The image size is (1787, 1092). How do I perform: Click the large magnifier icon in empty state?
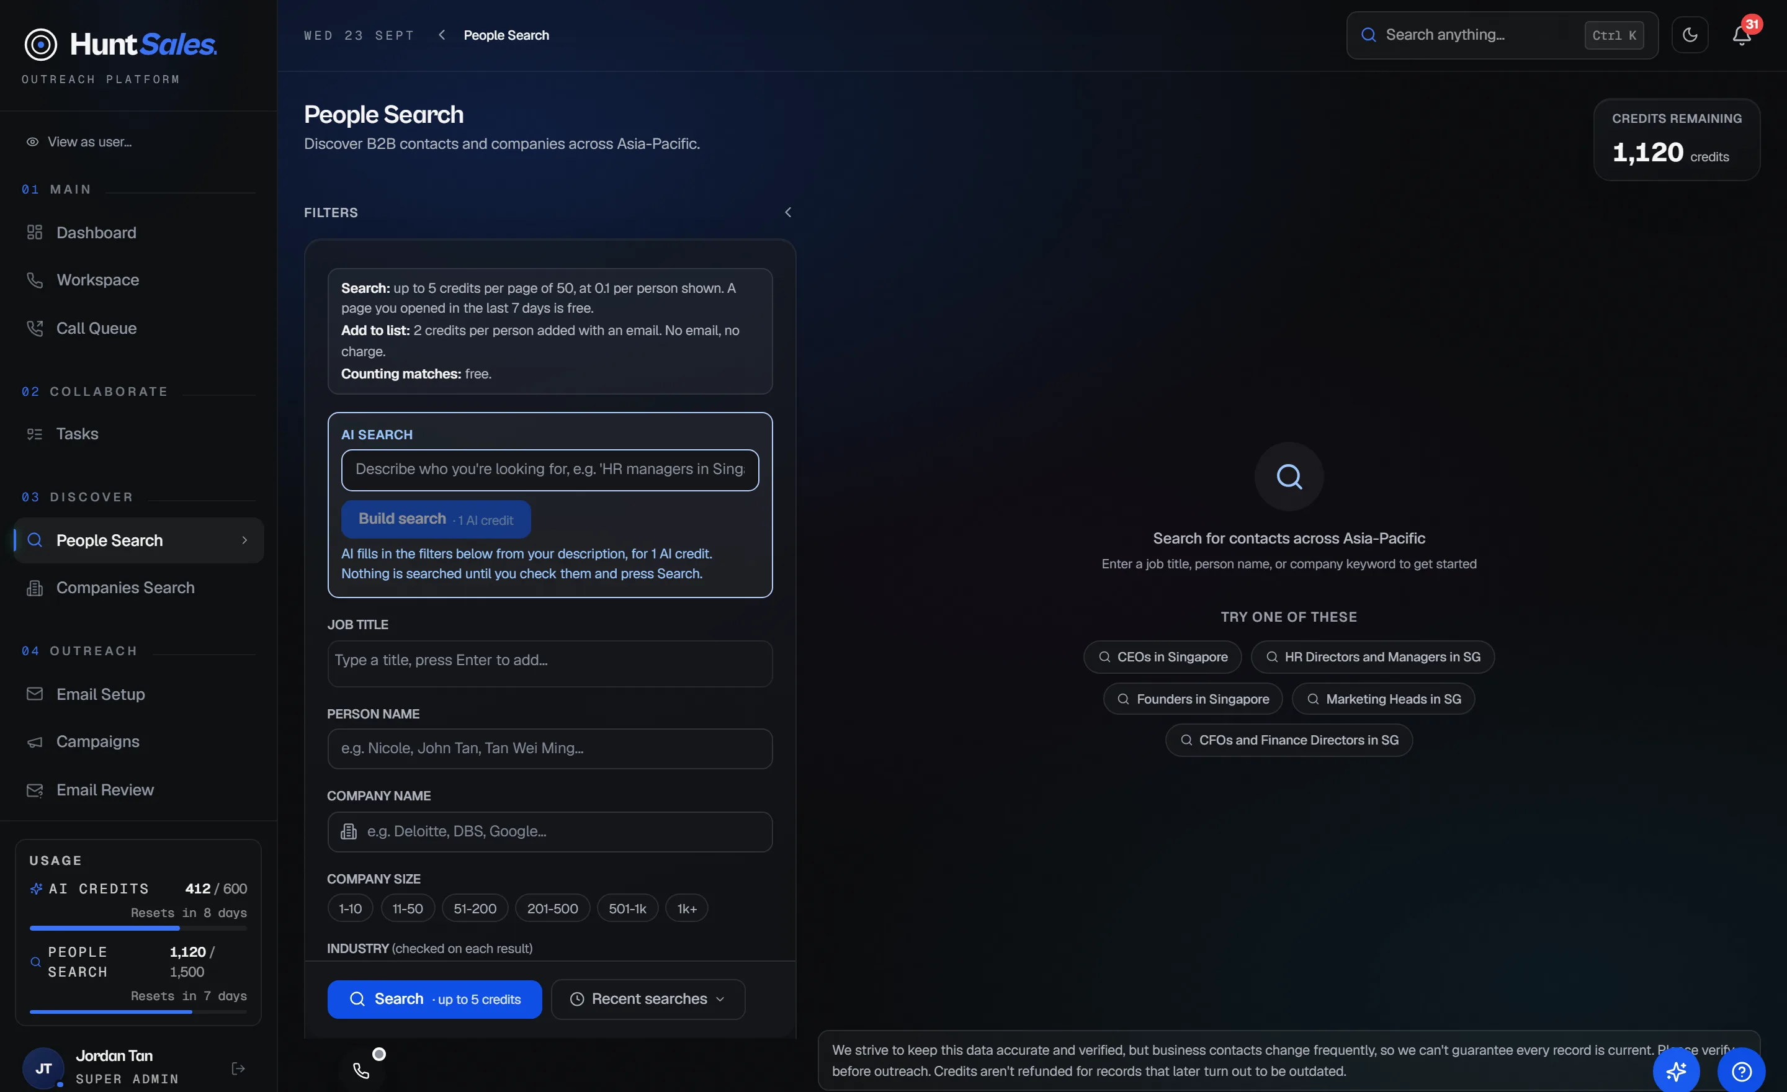(x=1289, y=477)
